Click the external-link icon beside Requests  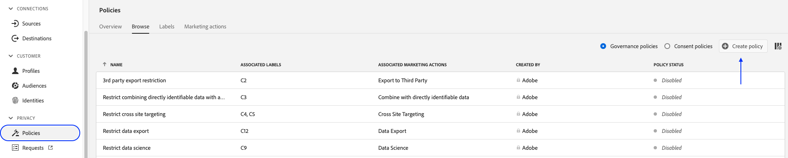[50, 148]
